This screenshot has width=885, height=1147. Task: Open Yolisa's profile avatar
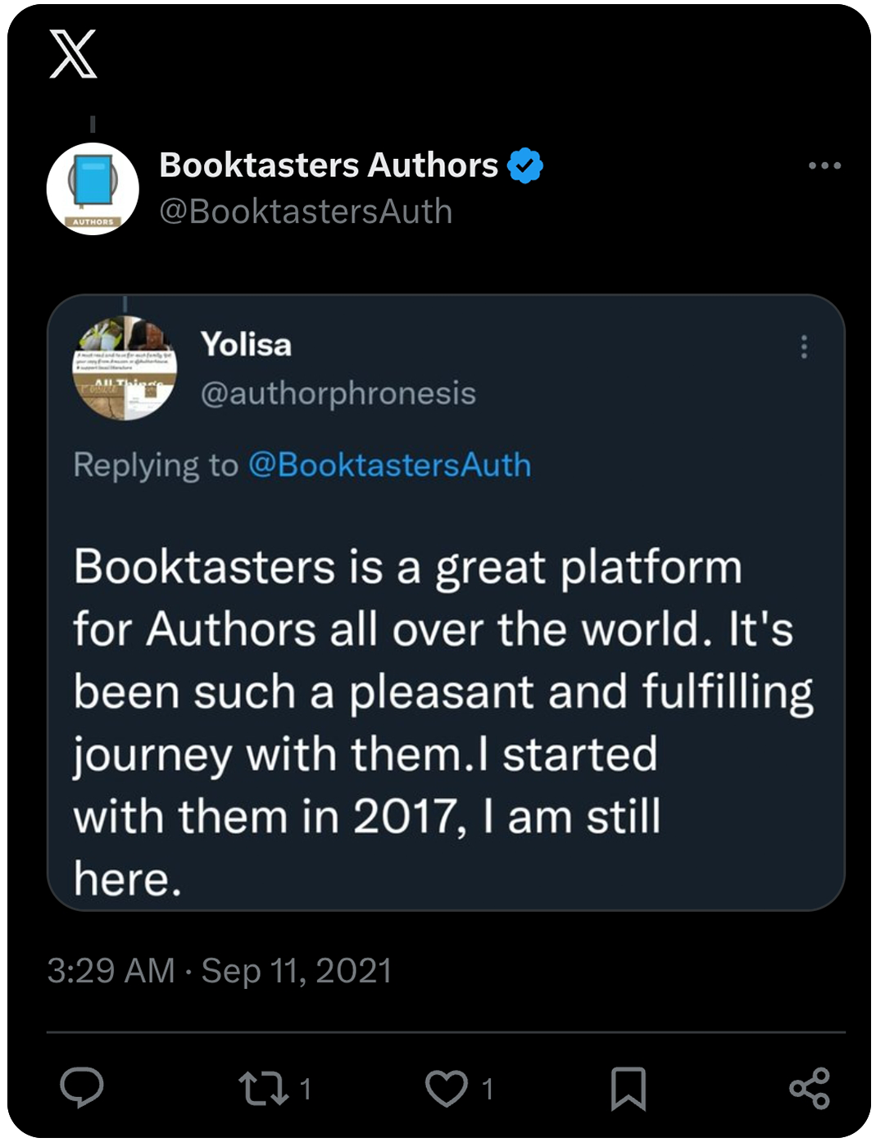pos(125,368)
